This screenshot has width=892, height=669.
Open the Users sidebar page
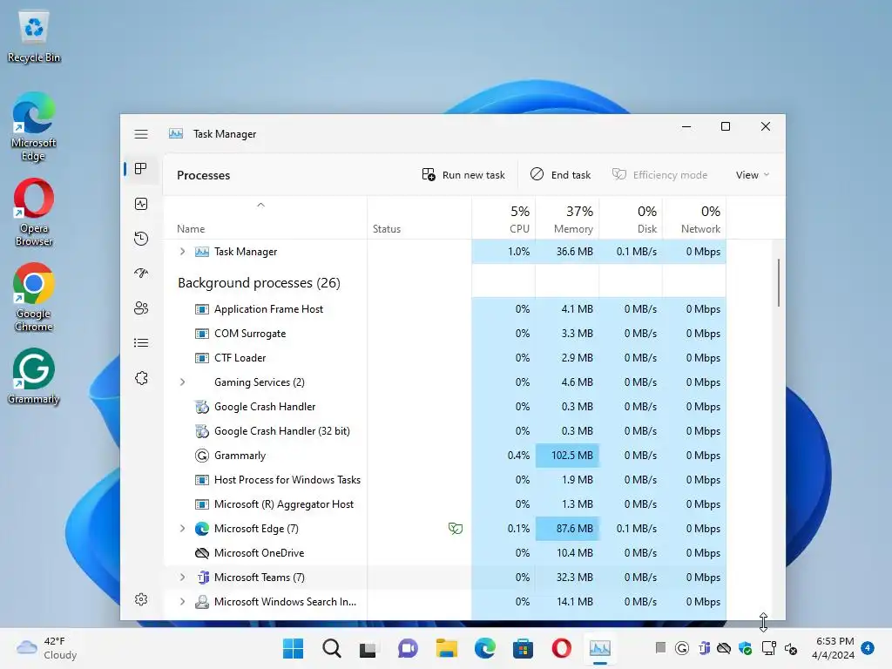point(141,308)
